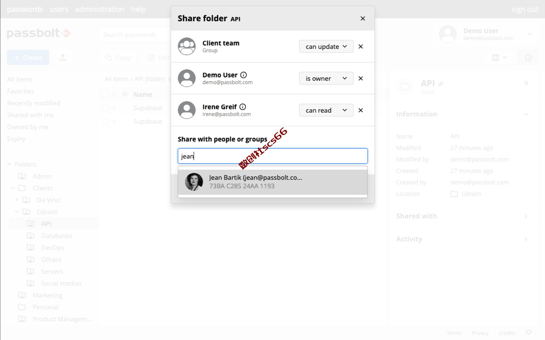
Task: Open the Servers folder
Action: click(52, 271)
